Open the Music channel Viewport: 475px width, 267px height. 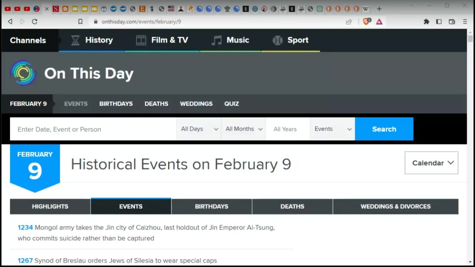(230, 40)
